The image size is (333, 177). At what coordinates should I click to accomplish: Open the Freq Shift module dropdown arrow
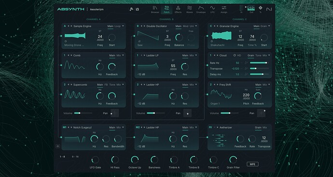coord(269,85)
